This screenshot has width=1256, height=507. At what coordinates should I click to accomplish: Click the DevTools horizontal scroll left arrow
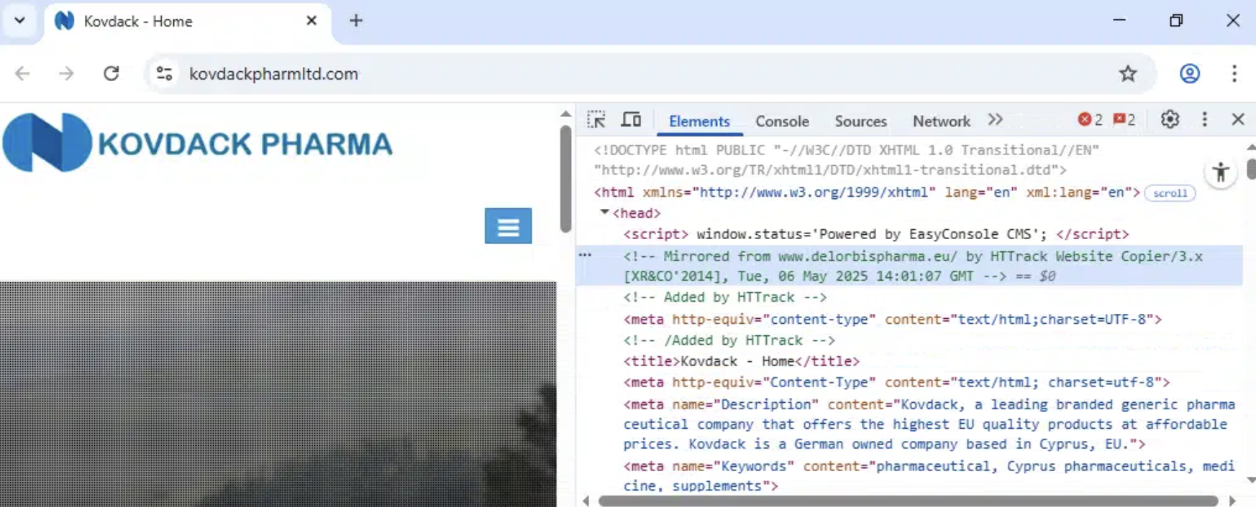click(x=586, y=501)
